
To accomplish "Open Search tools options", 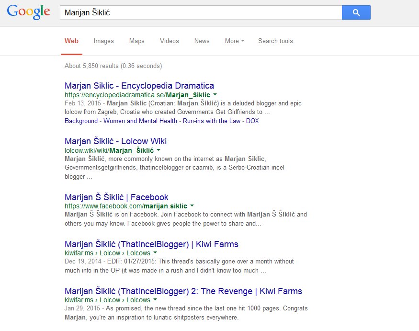I will (x=275, y=41).
